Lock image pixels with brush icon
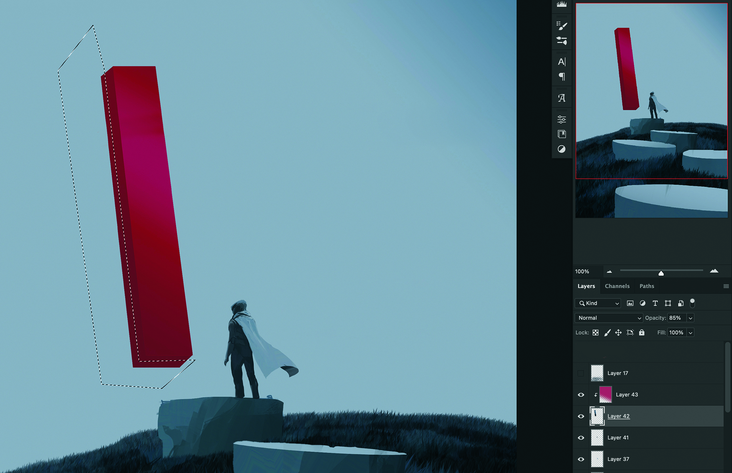This screenshot has width=732, height=473. point(607,333)
